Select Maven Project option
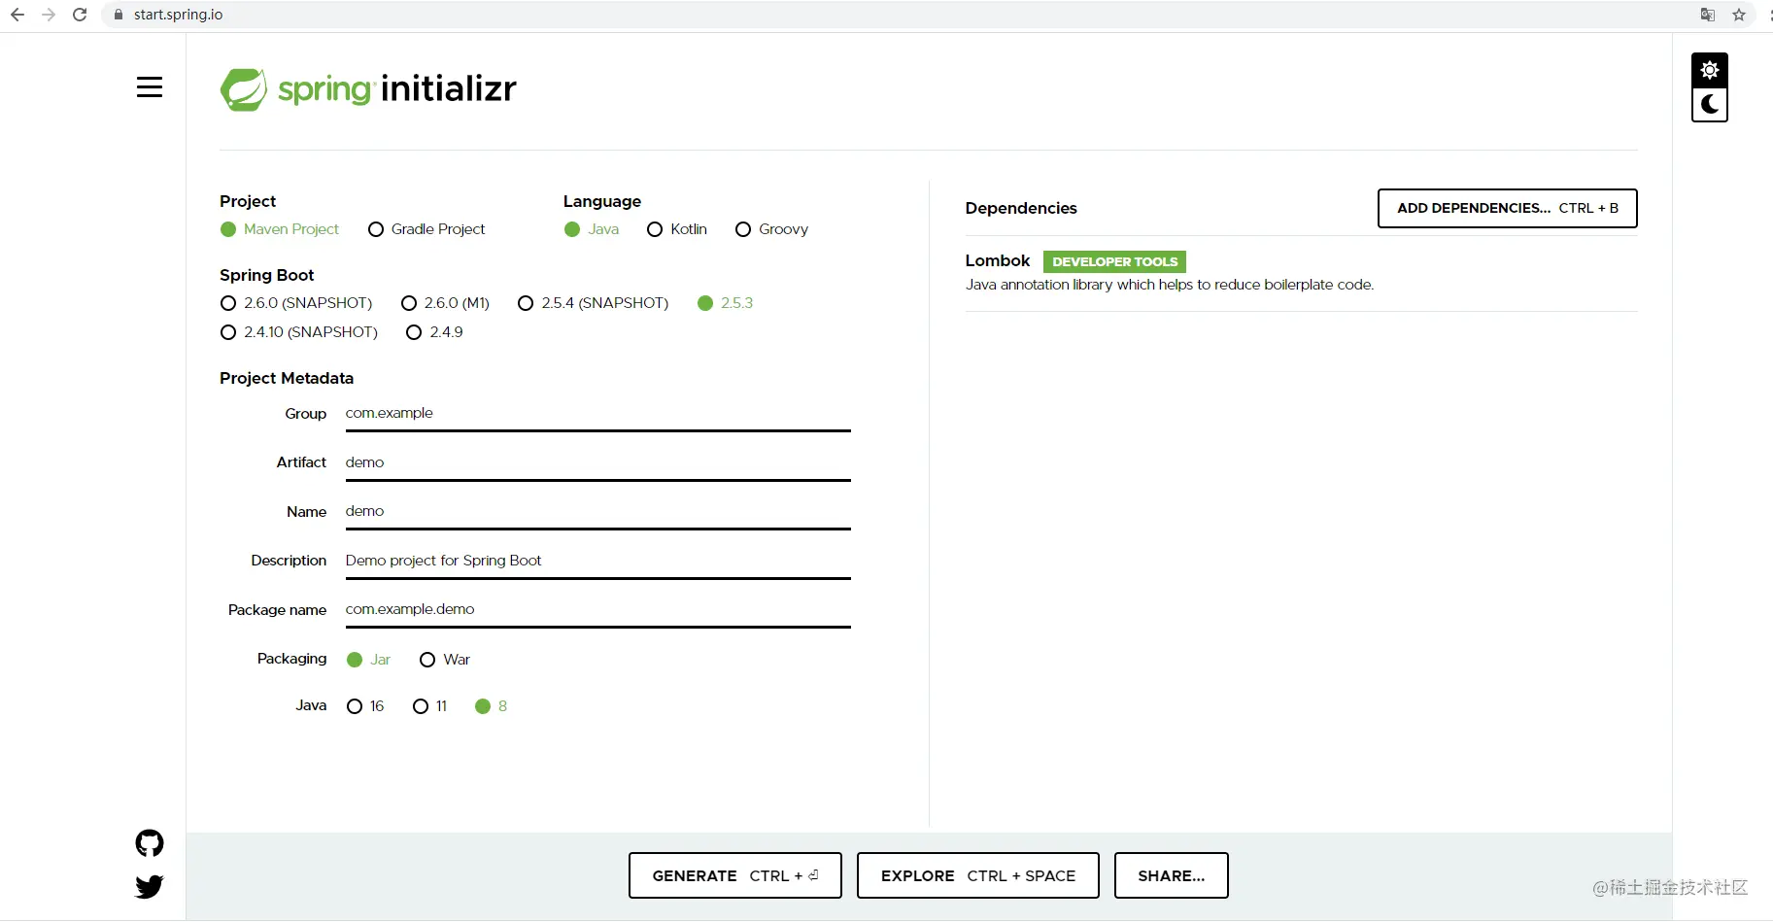The image size is (1773, 922). (280, 229)
